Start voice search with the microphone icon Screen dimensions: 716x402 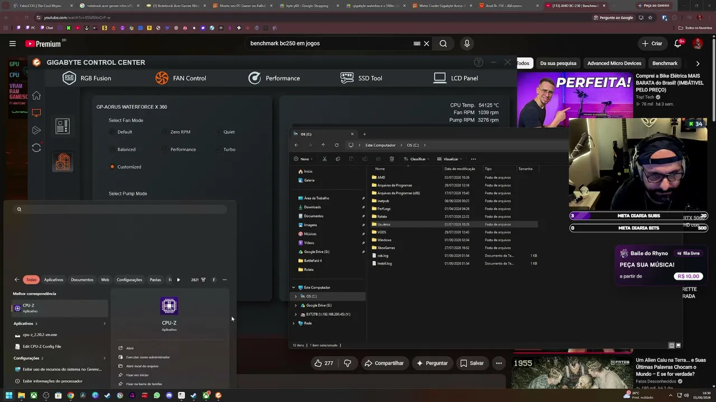[467, 44]
